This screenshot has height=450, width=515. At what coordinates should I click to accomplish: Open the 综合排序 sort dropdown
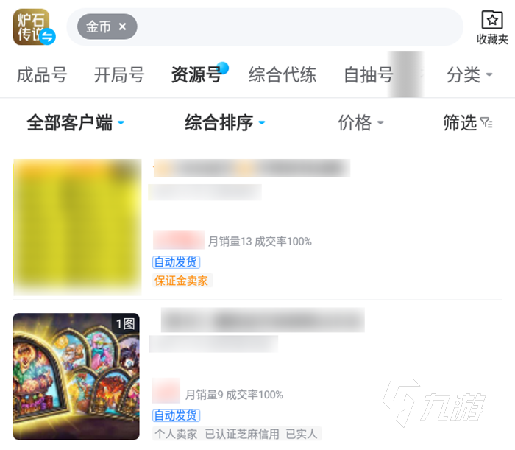pos(225,122)
